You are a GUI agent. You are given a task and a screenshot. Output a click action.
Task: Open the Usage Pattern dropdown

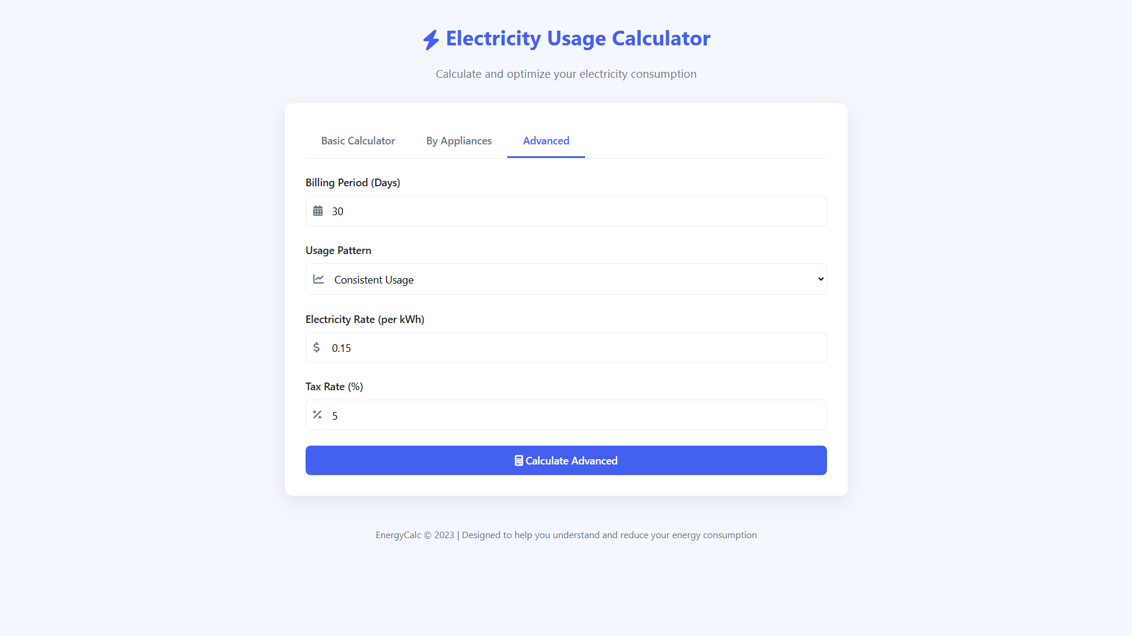click(x=566, y=279)
